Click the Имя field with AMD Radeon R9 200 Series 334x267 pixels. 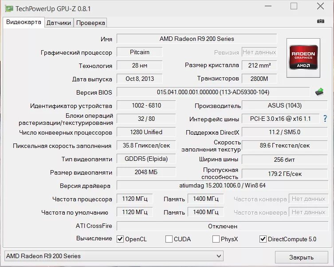tap(196, 39)
